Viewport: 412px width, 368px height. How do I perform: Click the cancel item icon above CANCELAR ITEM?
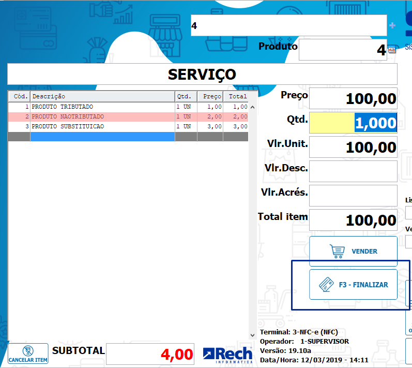click(x=28, y=350)
